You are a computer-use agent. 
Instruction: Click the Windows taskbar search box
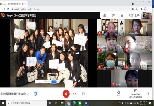(26, 103)
